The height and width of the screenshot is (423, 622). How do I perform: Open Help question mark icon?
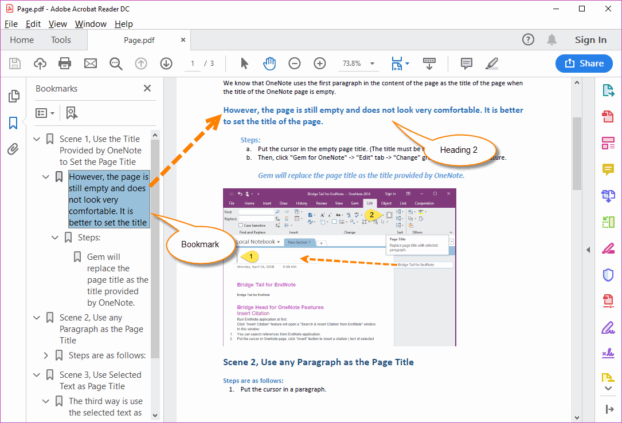(x=528, y=39)
